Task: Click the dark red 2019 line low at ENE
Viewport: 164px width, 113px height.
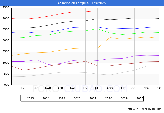Action: pos(24,70)
